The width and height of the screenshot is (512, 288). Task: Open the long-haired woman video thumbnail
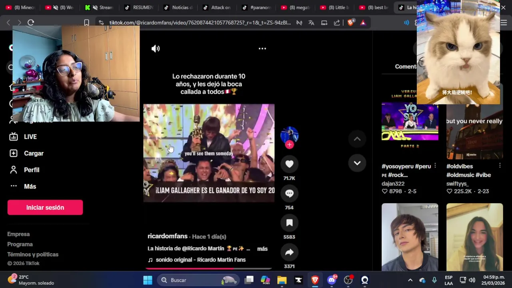474,237
